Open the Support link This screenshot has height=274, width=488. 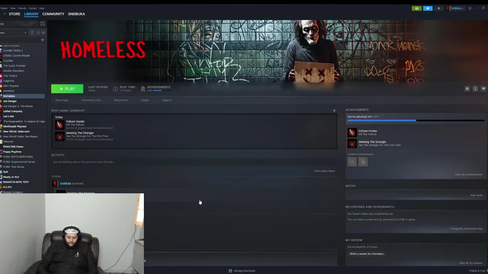coord(167,100)
